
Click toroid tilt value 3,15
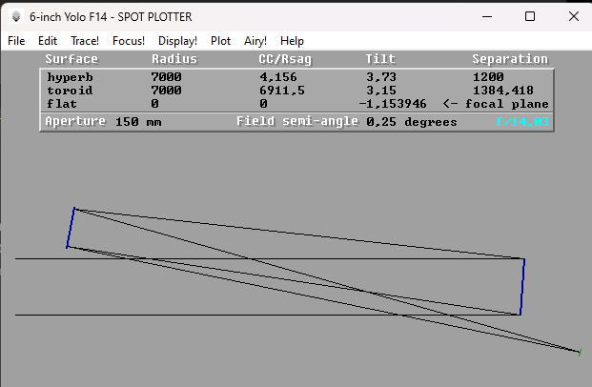[x=381, y=91]
